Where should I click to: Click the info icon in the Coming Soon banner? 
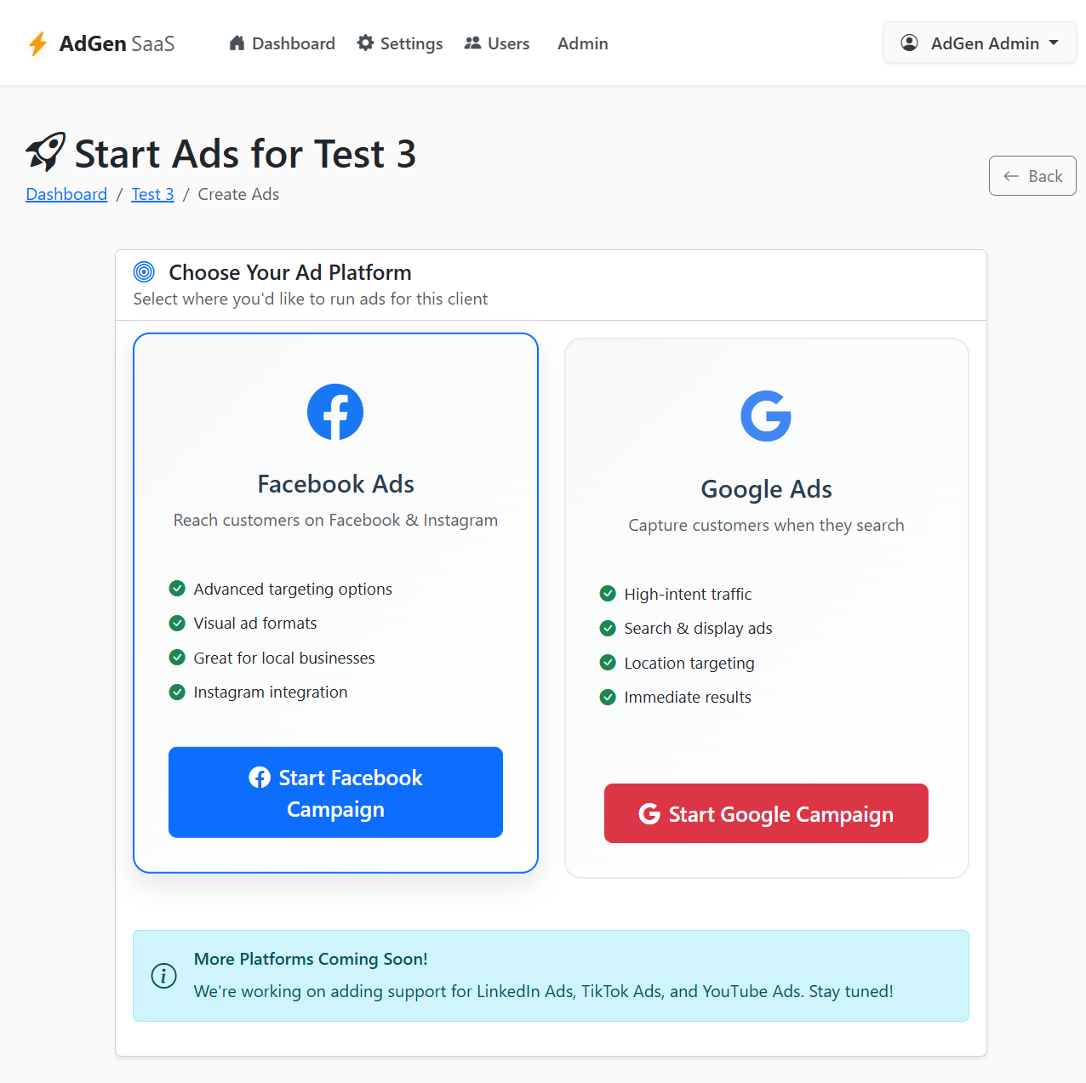pos(163,975)
